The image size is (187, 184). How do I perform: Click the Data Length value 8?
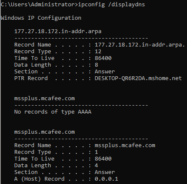96,65
